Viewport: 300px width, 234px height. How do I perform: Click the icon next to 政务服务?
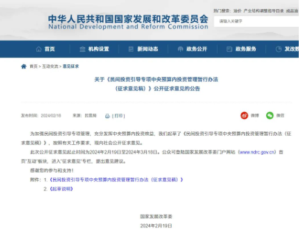[229, 49]
